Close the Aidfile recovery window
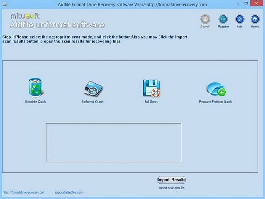The image size is (265, 199). 256,3
